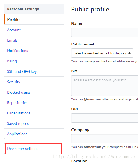Open the Blocked users page
The height and width of the screenshot is (162, 138).
(x=34, y=92)
